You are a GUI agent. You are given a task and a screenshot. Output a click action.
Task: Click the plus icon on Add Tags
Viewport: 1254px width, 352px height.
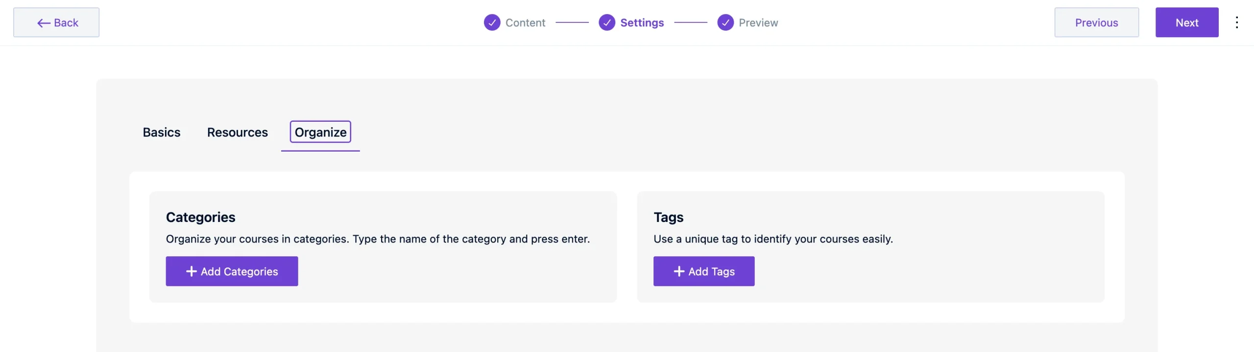(678, 271)
